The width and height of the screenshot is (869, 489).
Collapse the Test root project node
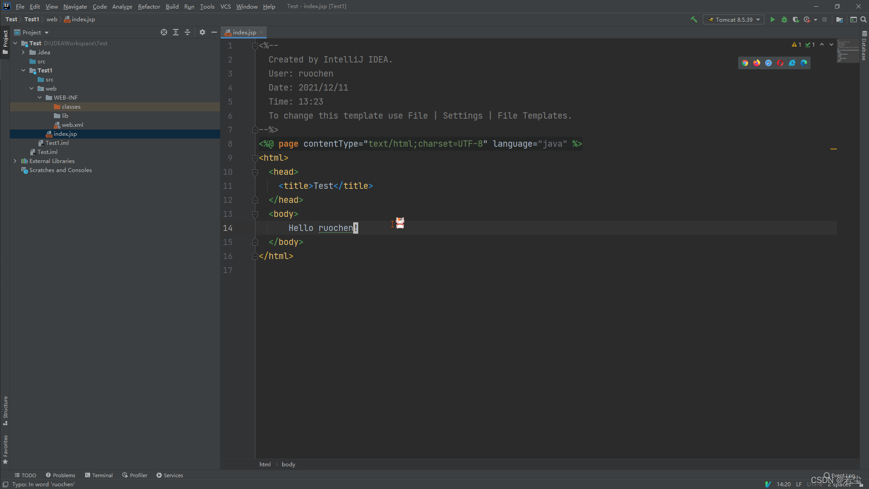point(15,43)
